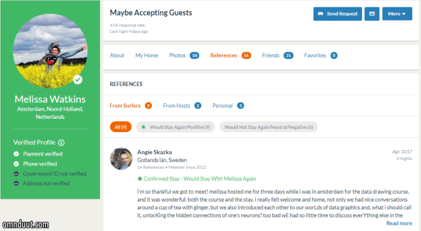Click the Government ID not verified icon

coord(16,174)
